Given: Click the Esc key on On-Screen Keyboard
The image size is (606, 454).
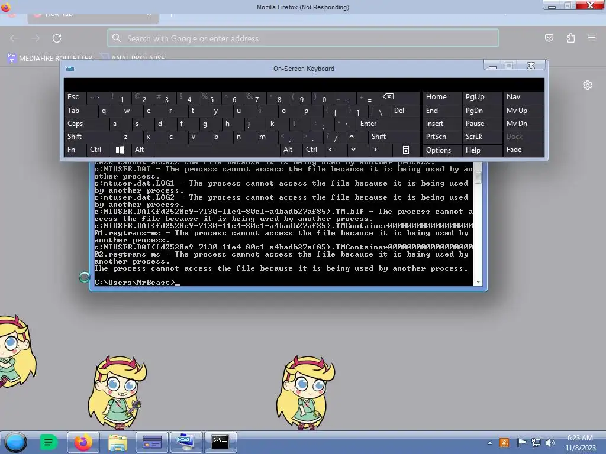Looking at the screenshot, I should click(x=75, y=98).
